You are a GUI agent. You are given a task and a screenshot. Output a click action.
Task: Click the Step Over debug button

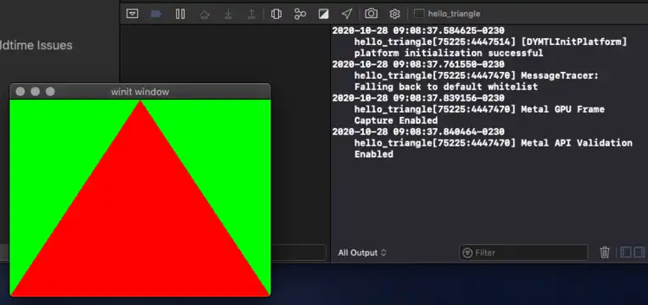click(x=204, y=14)
